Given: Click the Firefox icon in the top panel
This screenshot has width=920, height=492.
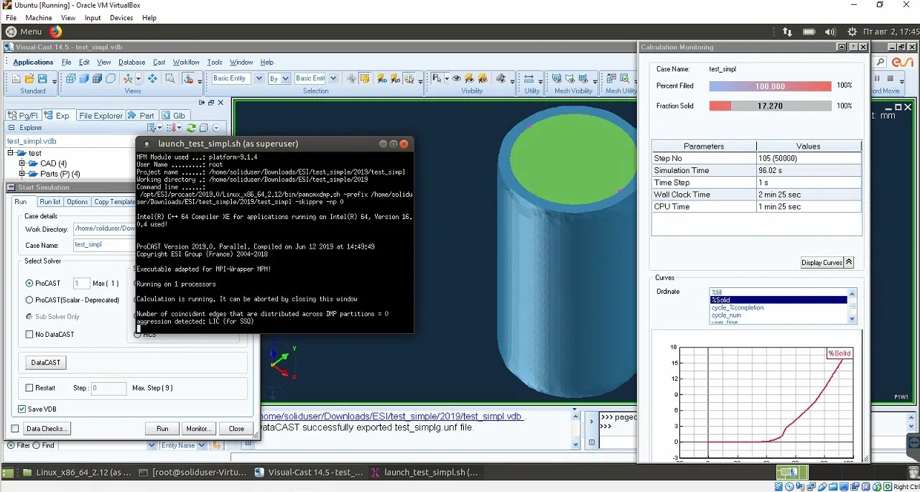Looking at the screenshot, I should (56, 32).
